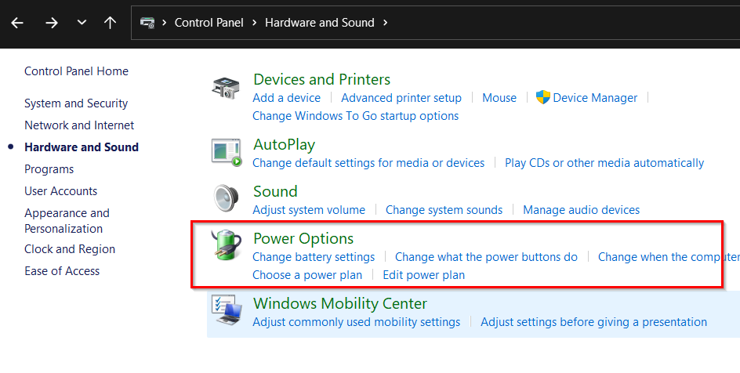Open Appearance and Personalization category

coord(67,221)
